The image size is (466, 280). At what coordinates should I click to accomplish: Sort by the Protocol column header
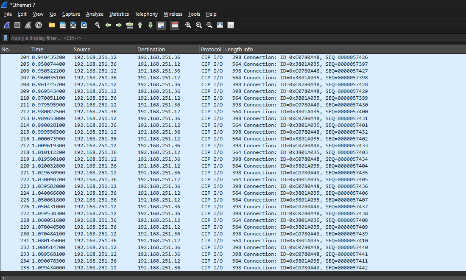tap(211, 50)
